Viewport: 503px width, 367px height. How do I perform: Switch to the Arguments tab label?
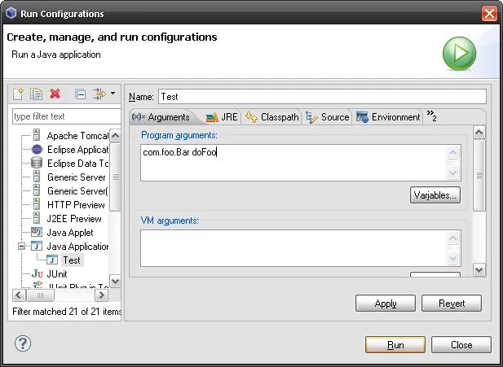pos(169,117)
